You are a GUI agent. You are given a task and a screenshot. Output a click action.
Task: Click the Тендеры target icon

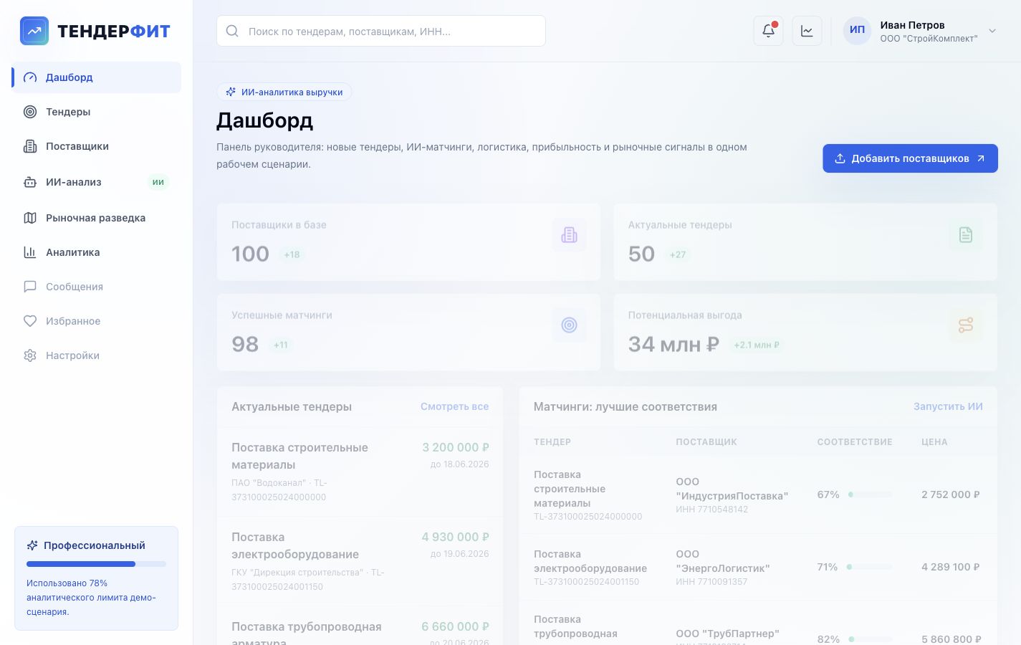[30, 112]
